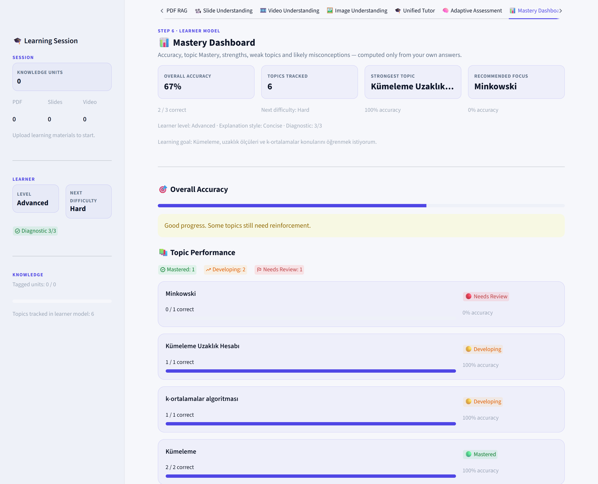Click the Needs Review: 1 chip
The image size is (598, 484).
tap(279, 270)
